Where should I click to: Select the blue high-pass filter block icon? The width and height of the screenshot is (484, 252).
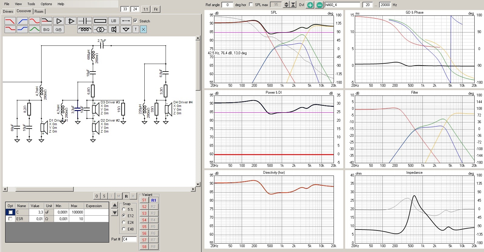pos(22,21)
